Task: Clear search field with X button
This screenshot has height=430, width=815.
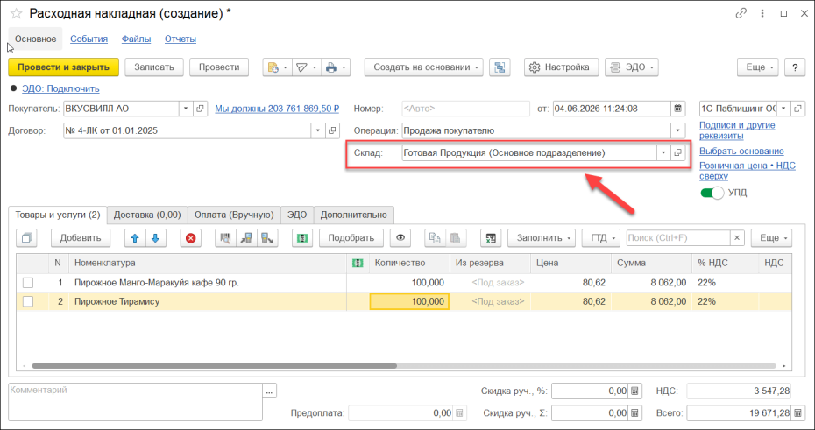Action: click(x=737, y=238)
